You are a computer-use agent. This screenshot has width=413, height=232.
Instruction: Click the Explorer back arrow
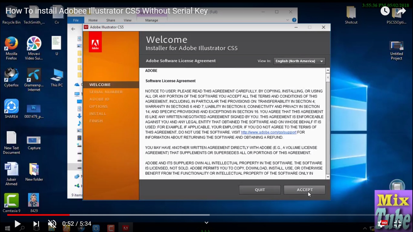[73, 29]
